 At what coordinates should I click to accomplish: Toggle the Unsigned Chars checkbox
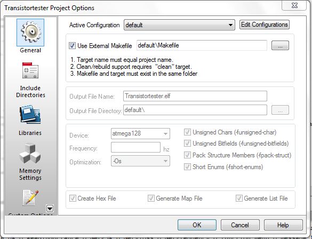click(x=187, y=132)
